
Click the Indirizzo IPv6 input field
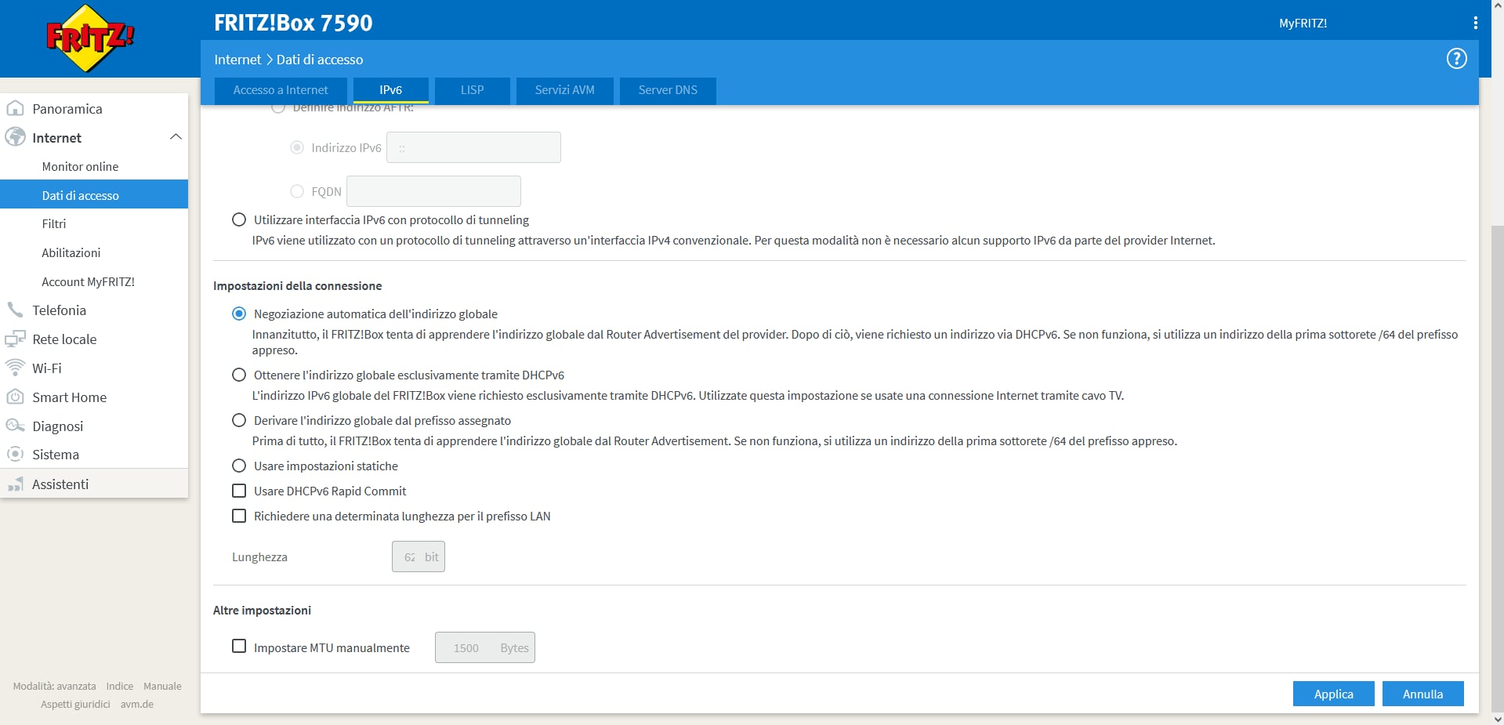coord(473,147)
